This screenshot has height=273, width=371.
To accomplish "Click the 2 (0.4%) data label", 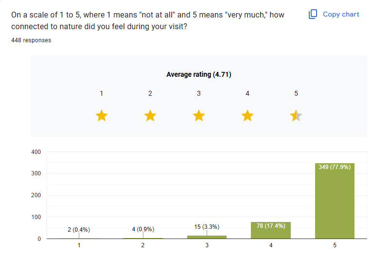I will tap(79, 229).
